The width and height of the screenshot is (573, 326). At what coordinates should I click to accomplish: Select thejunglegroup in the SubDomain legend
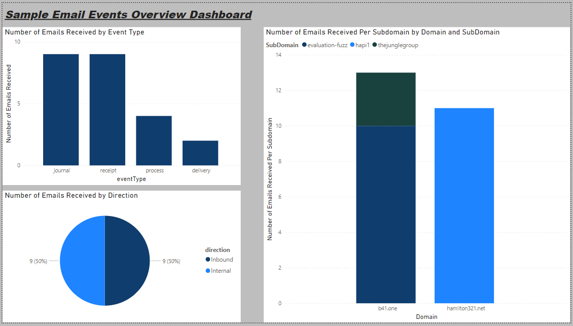(398, 45)
